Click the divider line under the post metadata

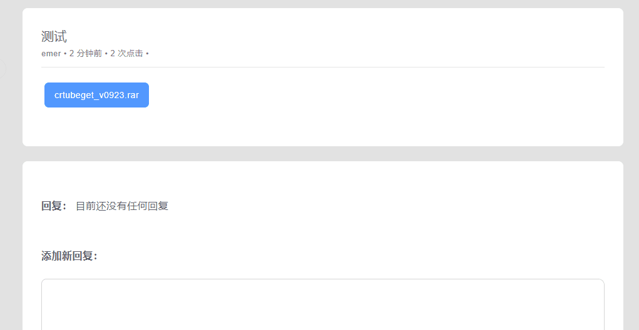(322, 67)
